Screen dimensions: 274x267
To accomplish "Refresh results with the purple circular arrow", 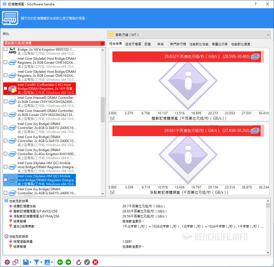I will point(79,262).
